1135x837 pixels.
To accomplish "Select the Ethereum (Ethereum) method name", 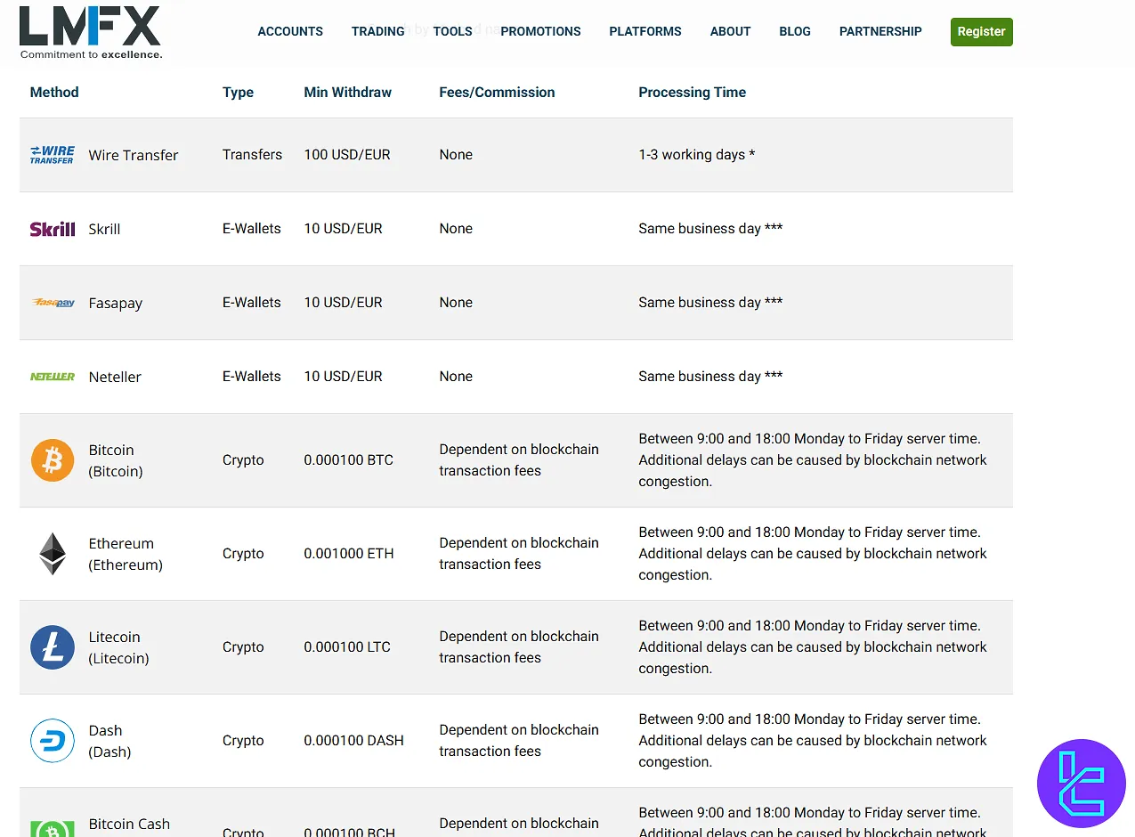I will pos(126,554).
